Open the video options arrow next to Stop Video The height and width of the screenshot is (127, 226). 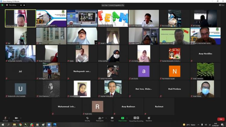point(20,118)
